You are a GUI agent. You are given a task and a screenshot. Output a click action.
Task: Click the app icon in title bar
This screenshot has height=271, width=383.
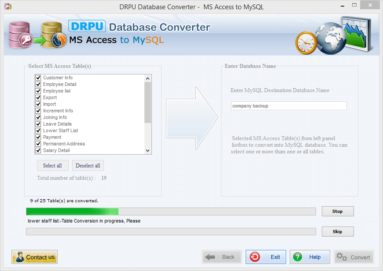[x=8, y=6]
